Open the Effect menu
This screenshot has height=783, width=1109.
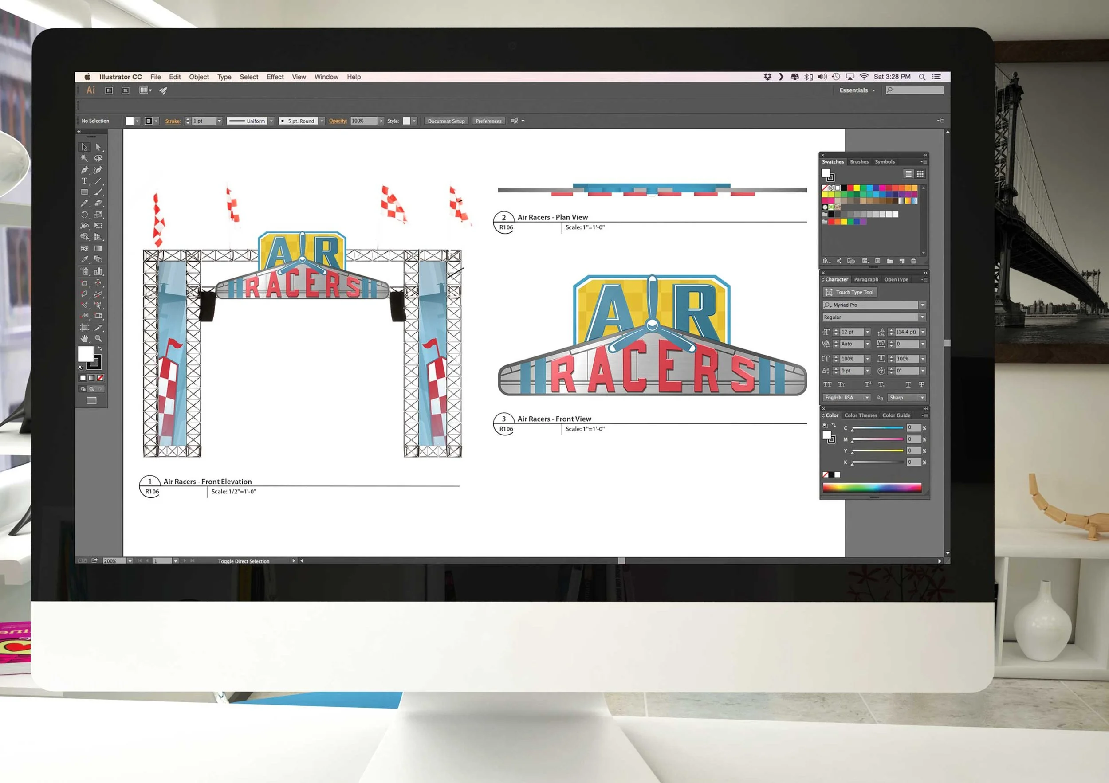[275, 77]
